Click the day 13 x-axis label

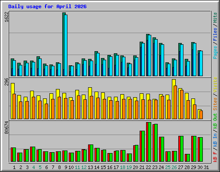click(90, 167)
